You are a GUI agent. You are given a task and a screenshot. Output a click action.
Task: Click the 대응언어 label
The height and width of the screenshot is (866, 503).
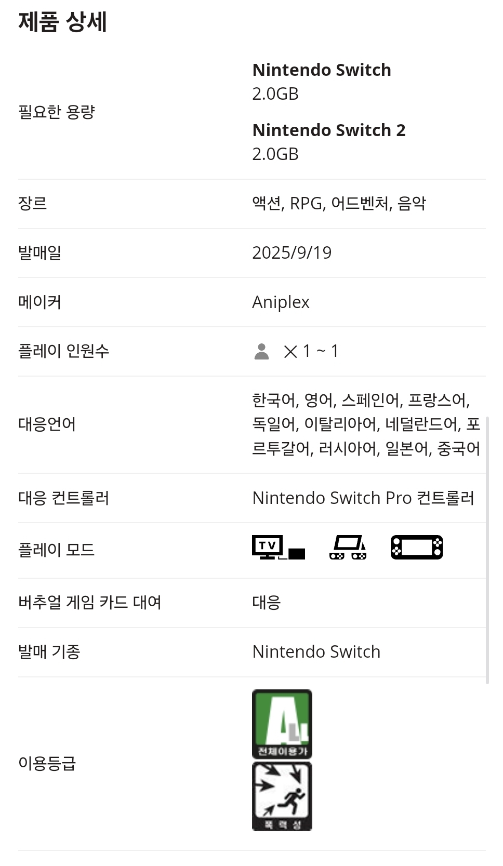tap(47, 424)
